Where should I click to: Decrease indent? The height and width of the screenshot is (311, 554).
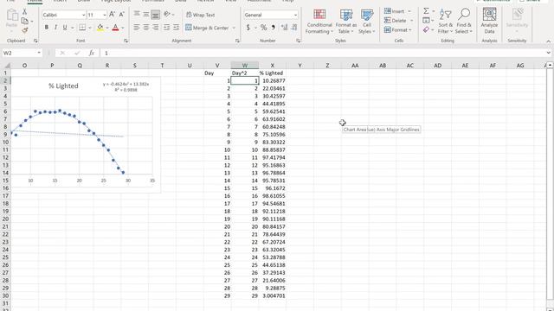point(166,28)
